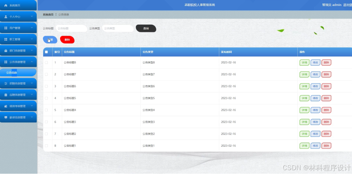
Task: Focus the 公告标题 search input
Action: pos(72,29)
